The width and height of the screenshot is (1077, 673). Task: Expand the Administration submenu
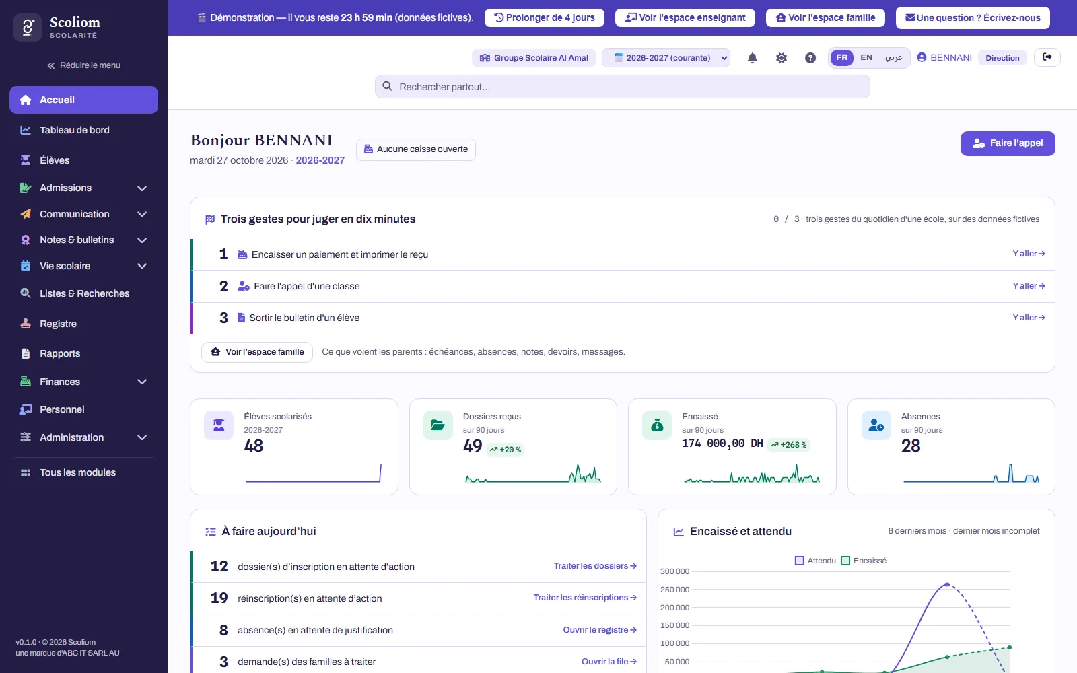click(x=142, y=437)
